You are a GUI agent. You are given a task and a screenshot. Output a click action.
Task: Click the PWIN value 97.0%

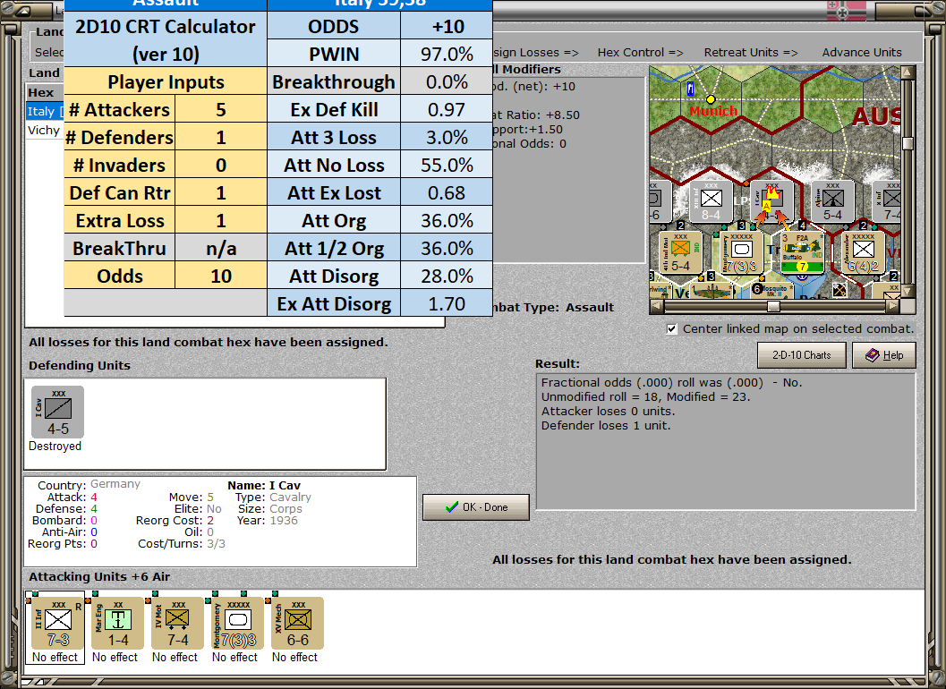pyautogui.click(x=447, y=55)
